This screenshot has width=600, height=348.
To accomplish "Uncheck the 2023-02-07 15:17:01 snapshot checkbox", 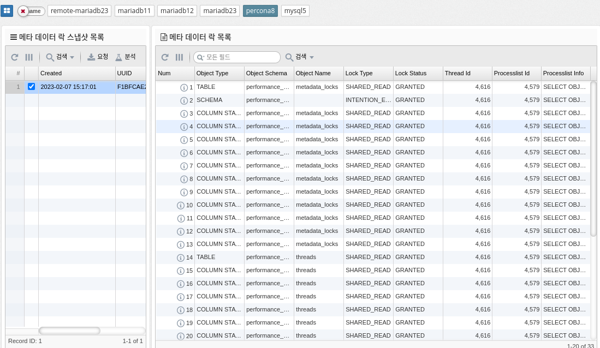I will point(31,87).
